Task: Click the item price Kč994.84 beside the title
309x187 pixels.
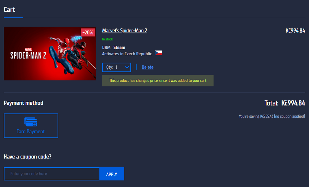Action: [295, 31]
